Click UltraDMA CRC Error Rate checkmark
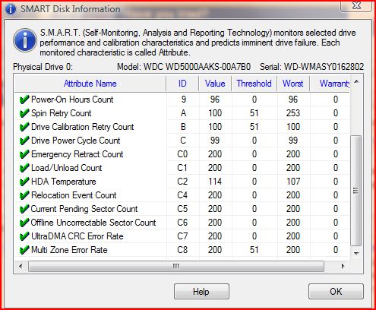The width and height of the screenshot is (376, 310). click(x=24, y=236)
